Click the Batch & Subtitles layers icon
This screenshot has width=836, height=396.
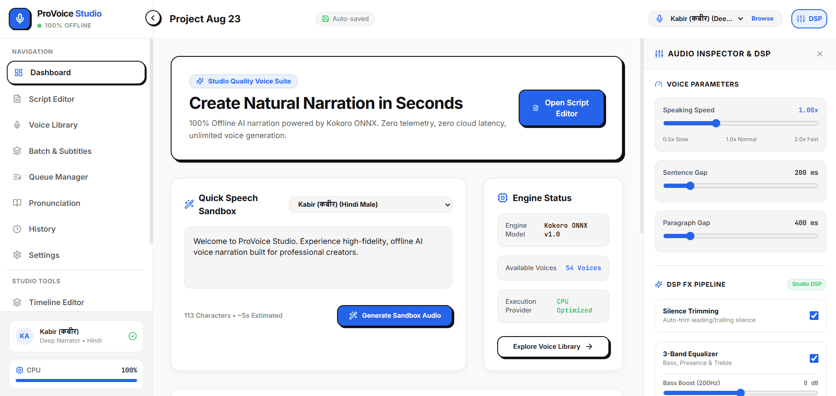[x=17, y=151]
